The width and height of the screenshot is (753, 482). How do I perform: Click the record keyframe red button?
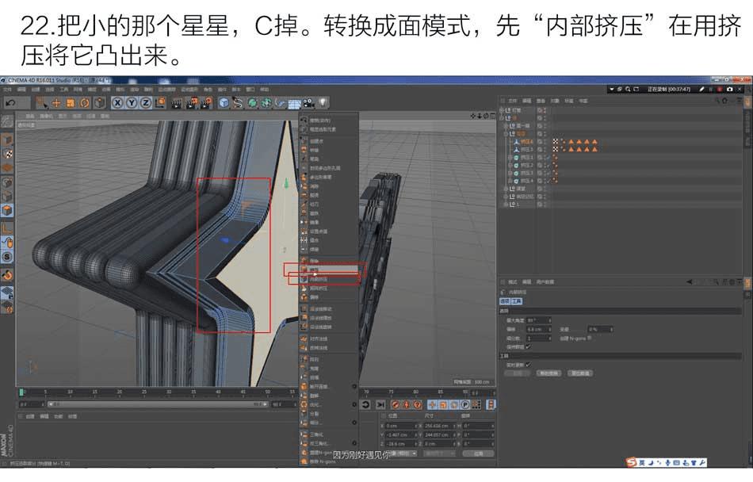[395, 405]
